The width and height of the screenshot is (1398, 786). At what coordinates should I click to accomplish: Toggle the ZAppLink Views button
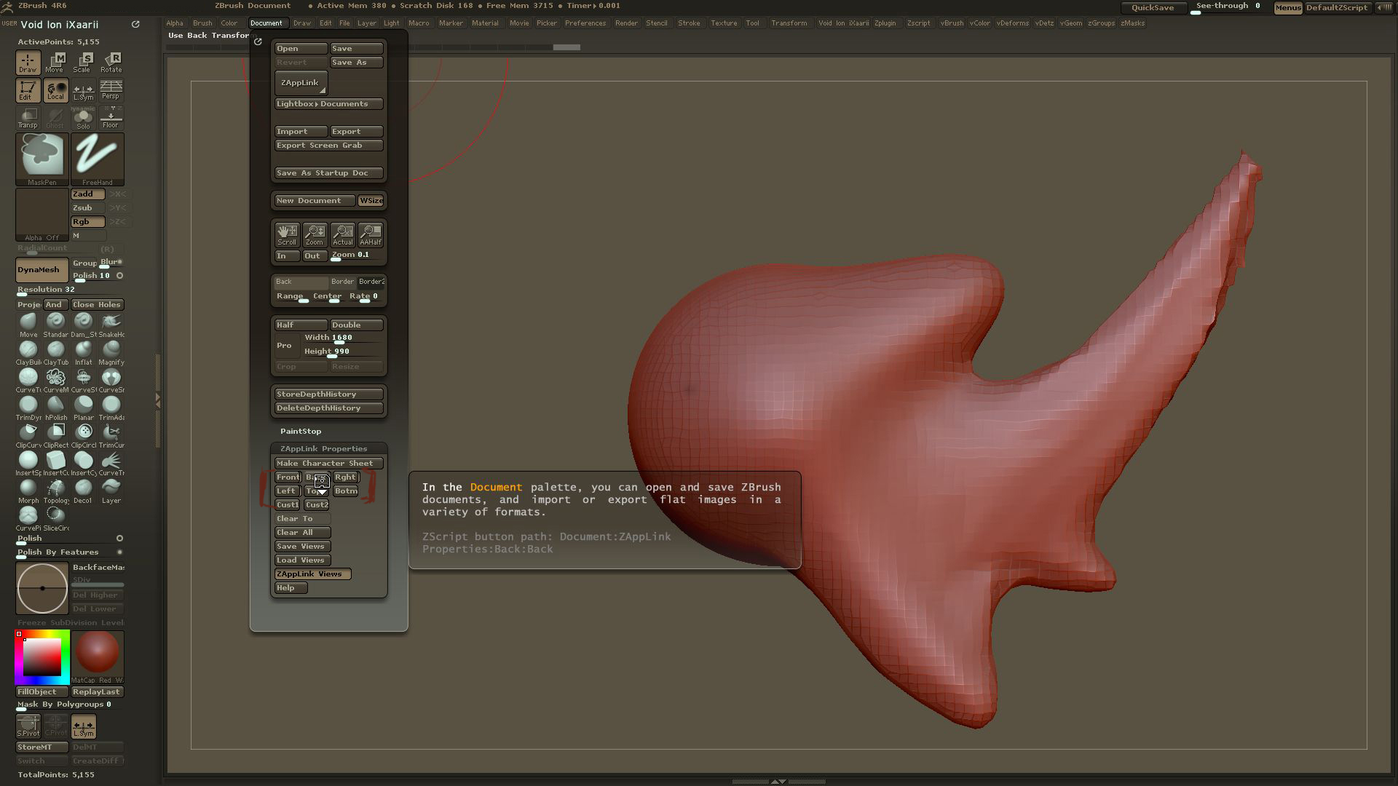tap(313, 574)
